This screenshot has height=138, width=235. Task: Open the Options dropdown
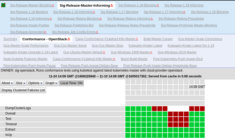[35, 83]
